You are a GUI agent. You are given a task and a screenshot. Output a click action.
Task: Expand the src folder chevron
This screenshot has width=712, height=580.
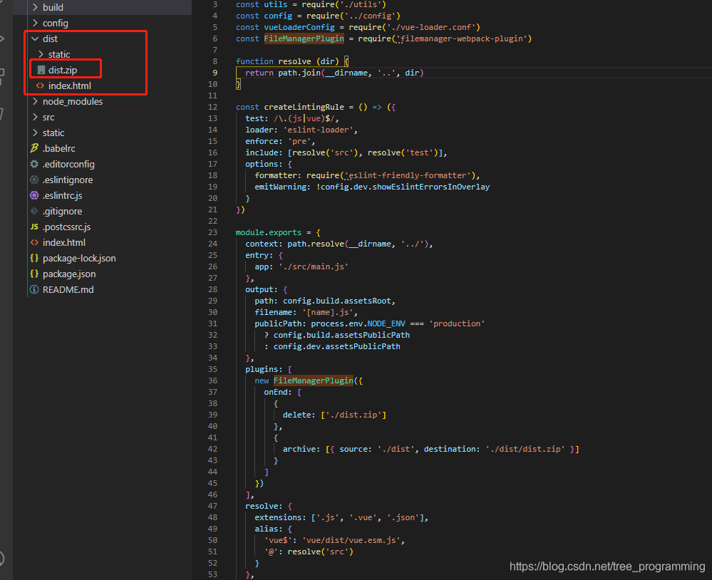[x=35, y=117]
